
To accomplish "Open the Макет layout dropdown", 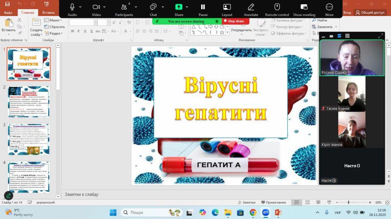I will click(x=55, y=20).
